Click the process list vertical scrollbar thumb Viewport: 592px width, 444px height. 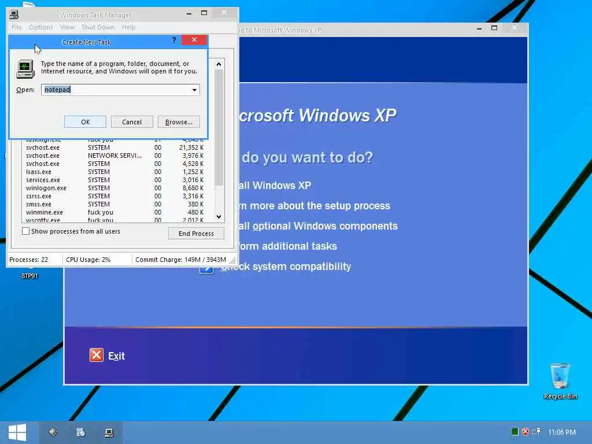tap(219, 128)
